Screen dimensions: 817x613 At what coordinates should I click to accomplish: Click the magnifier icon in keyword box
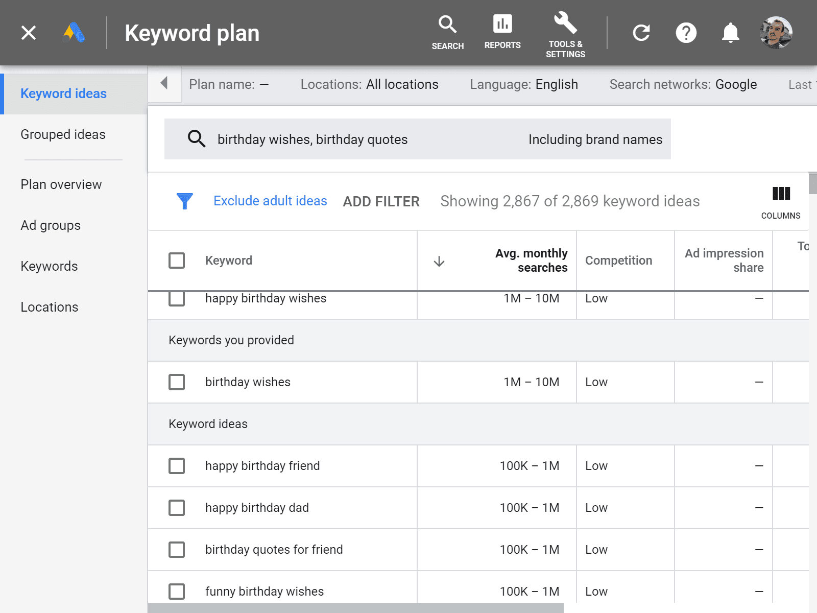point(197,139)
